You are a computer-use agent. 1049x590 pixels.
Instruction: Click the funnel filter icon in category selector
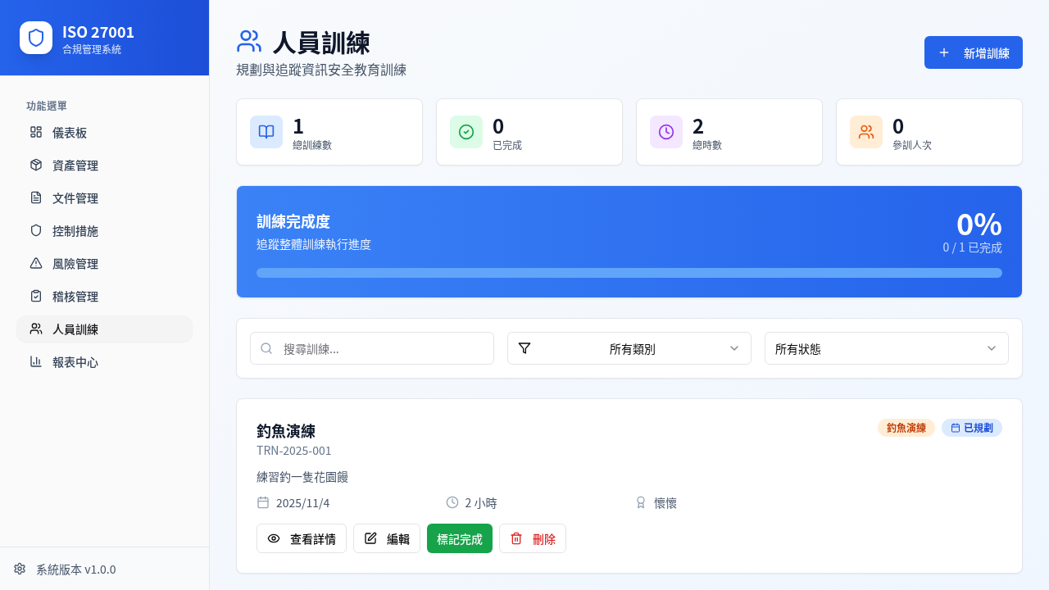click(524, 348)
